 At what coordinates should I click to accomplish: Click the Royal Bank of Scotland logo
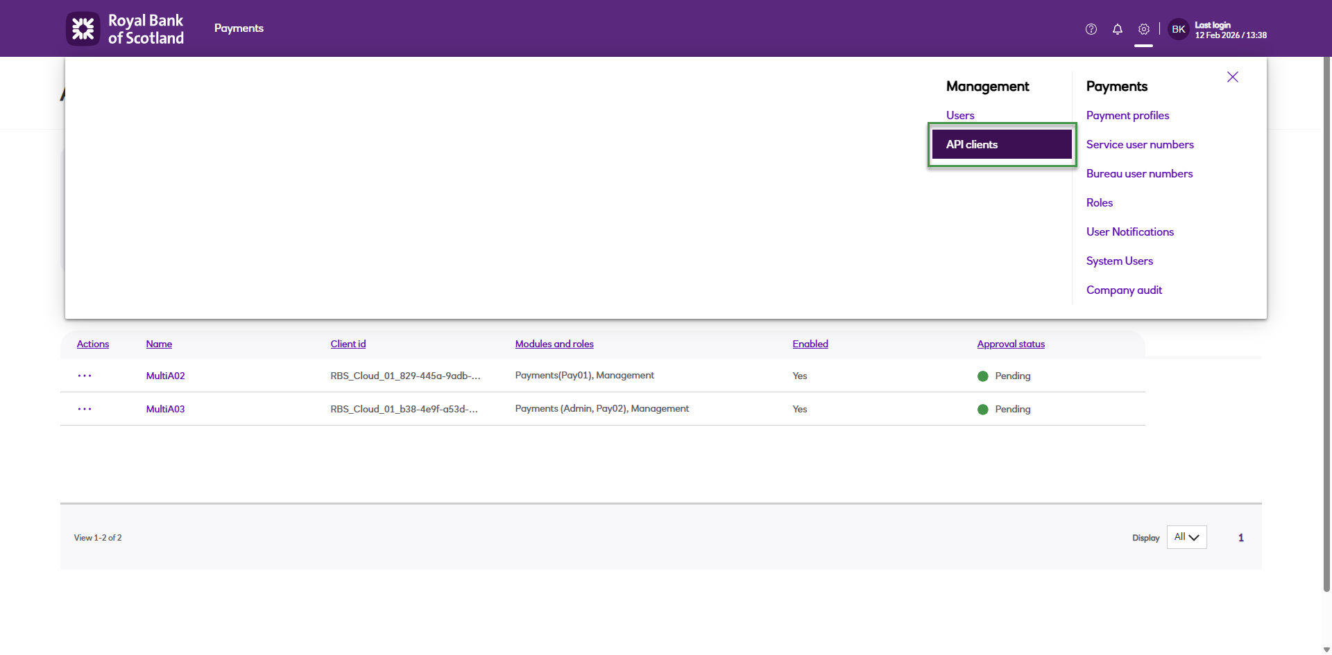click(x=125, y=28)
